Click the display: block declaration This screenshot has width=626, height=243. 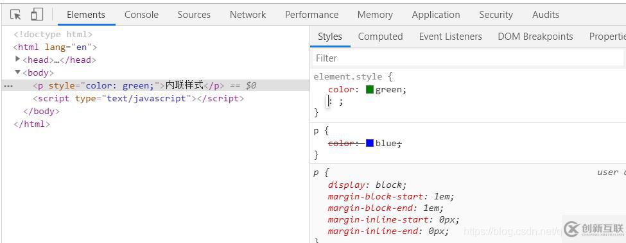point(367,185)
